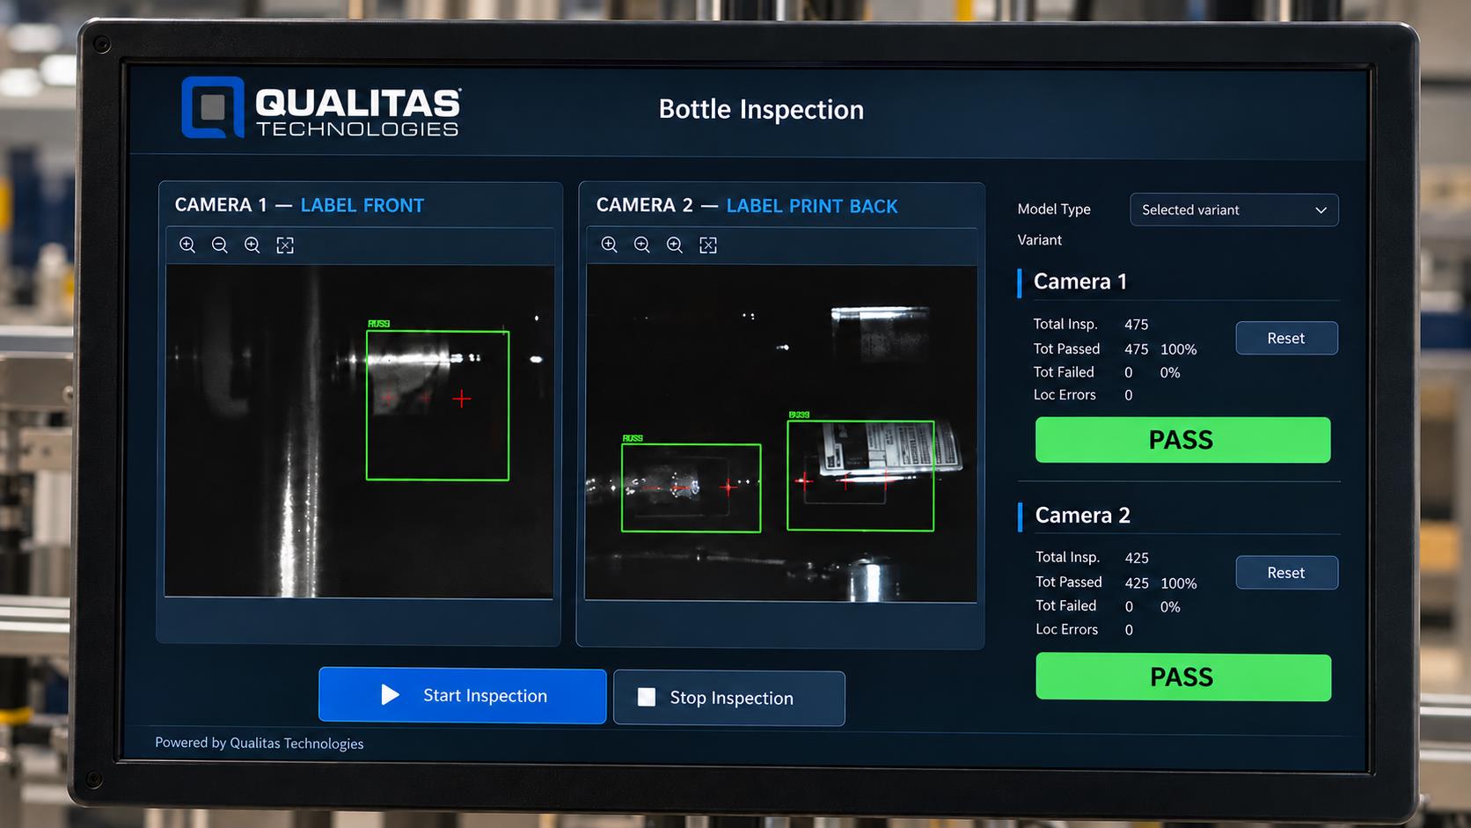
Task: Click 'Powered by Qualitas Technologies' footer text
Action: [260, 744]
